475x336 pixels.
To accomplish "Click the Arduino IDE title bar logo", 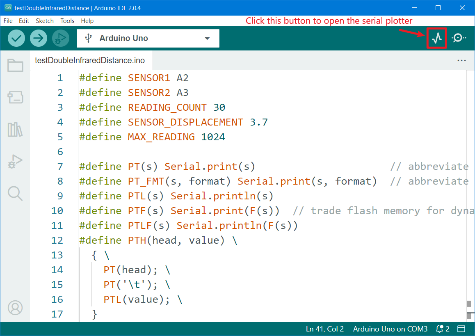I will pos(8,7).
